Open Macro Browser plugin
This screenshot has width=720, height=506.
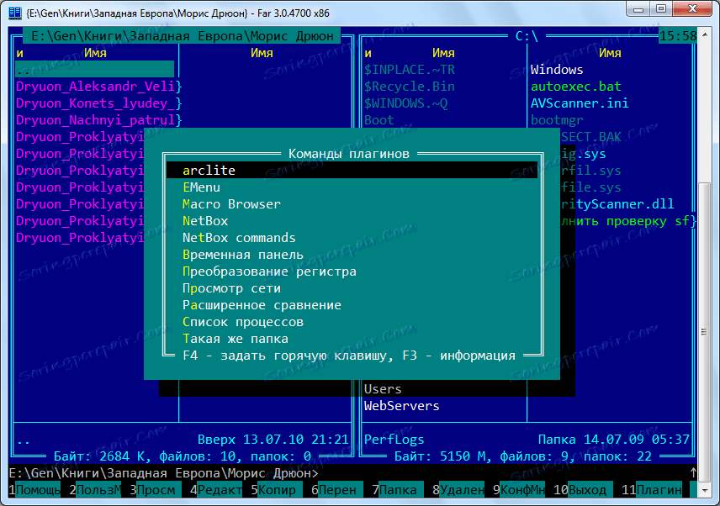coord(231,204)
